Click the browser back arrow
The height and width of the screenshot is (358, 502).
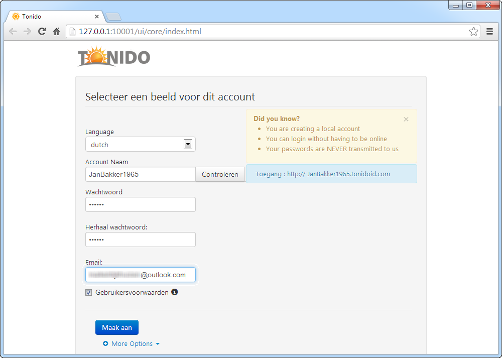click(13, 31)
